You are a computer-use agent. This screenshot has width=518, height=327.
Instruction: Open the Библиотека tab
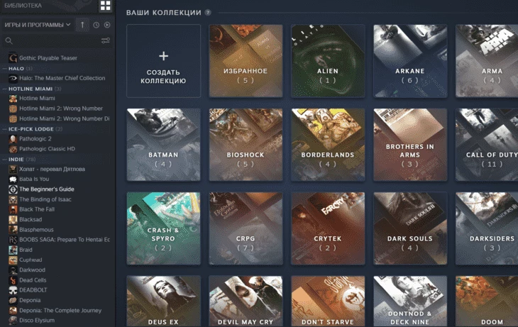pos(23,6)
